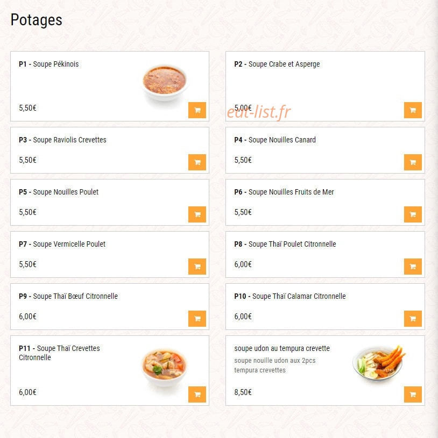Add P2 Soupe Crabe et Asperge to cart
The image size is (438, 438).
413,110
